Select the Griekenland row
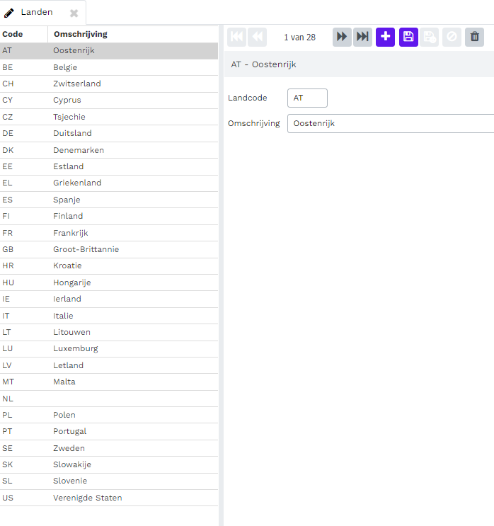This screenshot has height=526, width=494. point(109,183)
